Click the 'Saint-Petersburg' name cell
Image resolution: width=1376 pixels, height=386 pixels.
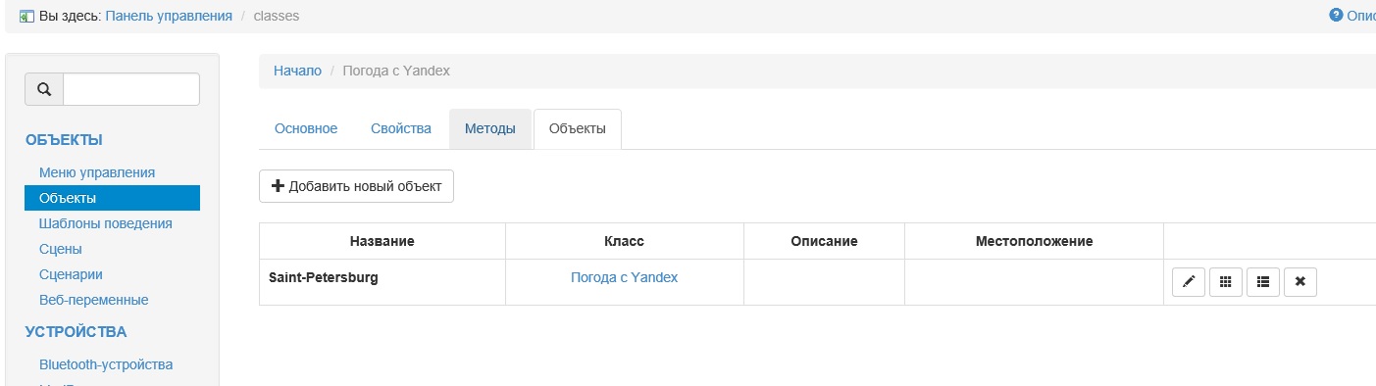tap(382, 282)
